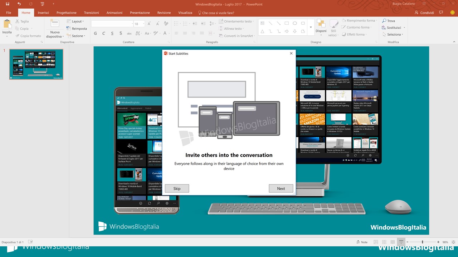This screenshot has height=257, width=458.
Task: Start slideshow from quick access toolbar icon
Action: pos(42,4)
